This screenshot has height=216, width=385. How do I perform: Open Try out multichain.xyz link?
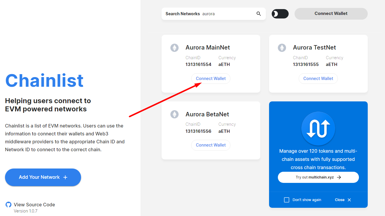[318, 177]
